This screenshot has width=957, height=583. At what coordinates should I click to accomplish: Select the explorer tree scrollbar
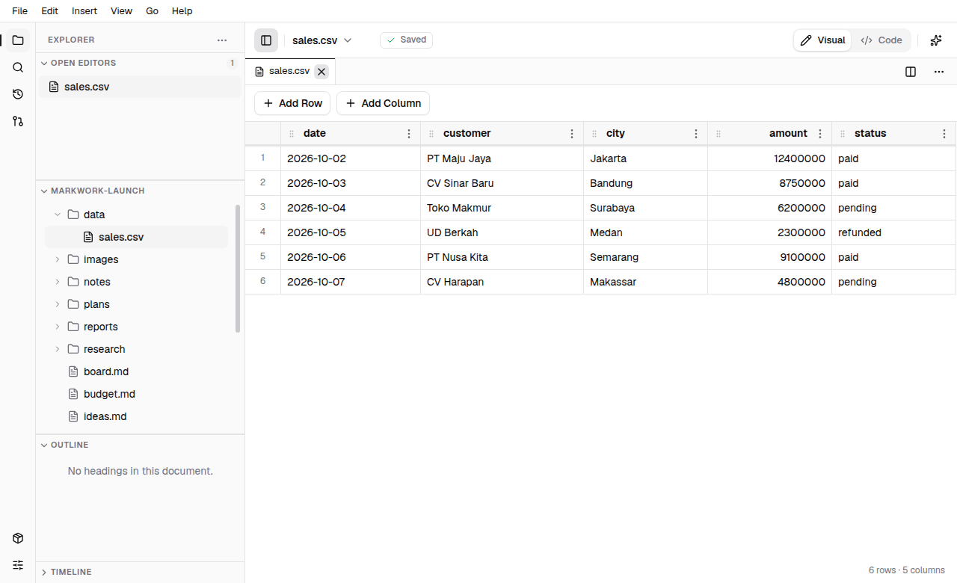coord(238,268)
